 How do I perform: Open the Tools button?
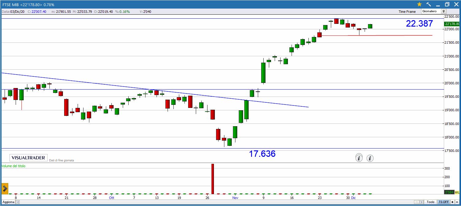tap(431, 202)
